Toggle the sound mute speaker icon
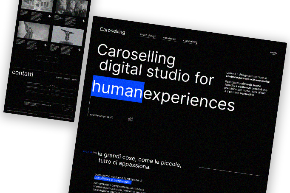 click(131, 119)
